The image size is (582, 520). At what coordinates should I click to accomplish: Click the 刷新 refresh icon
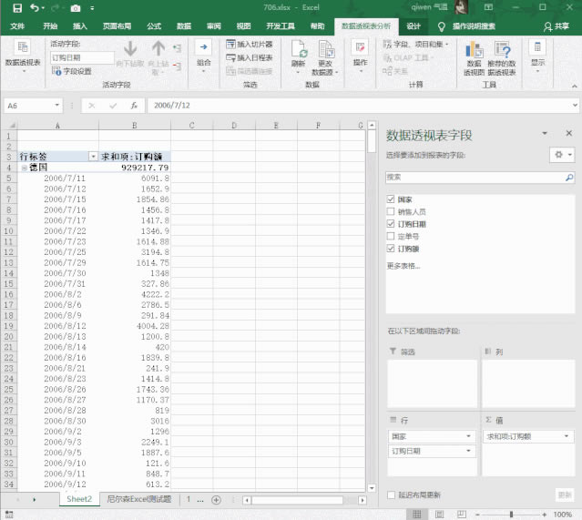(299, 49)
